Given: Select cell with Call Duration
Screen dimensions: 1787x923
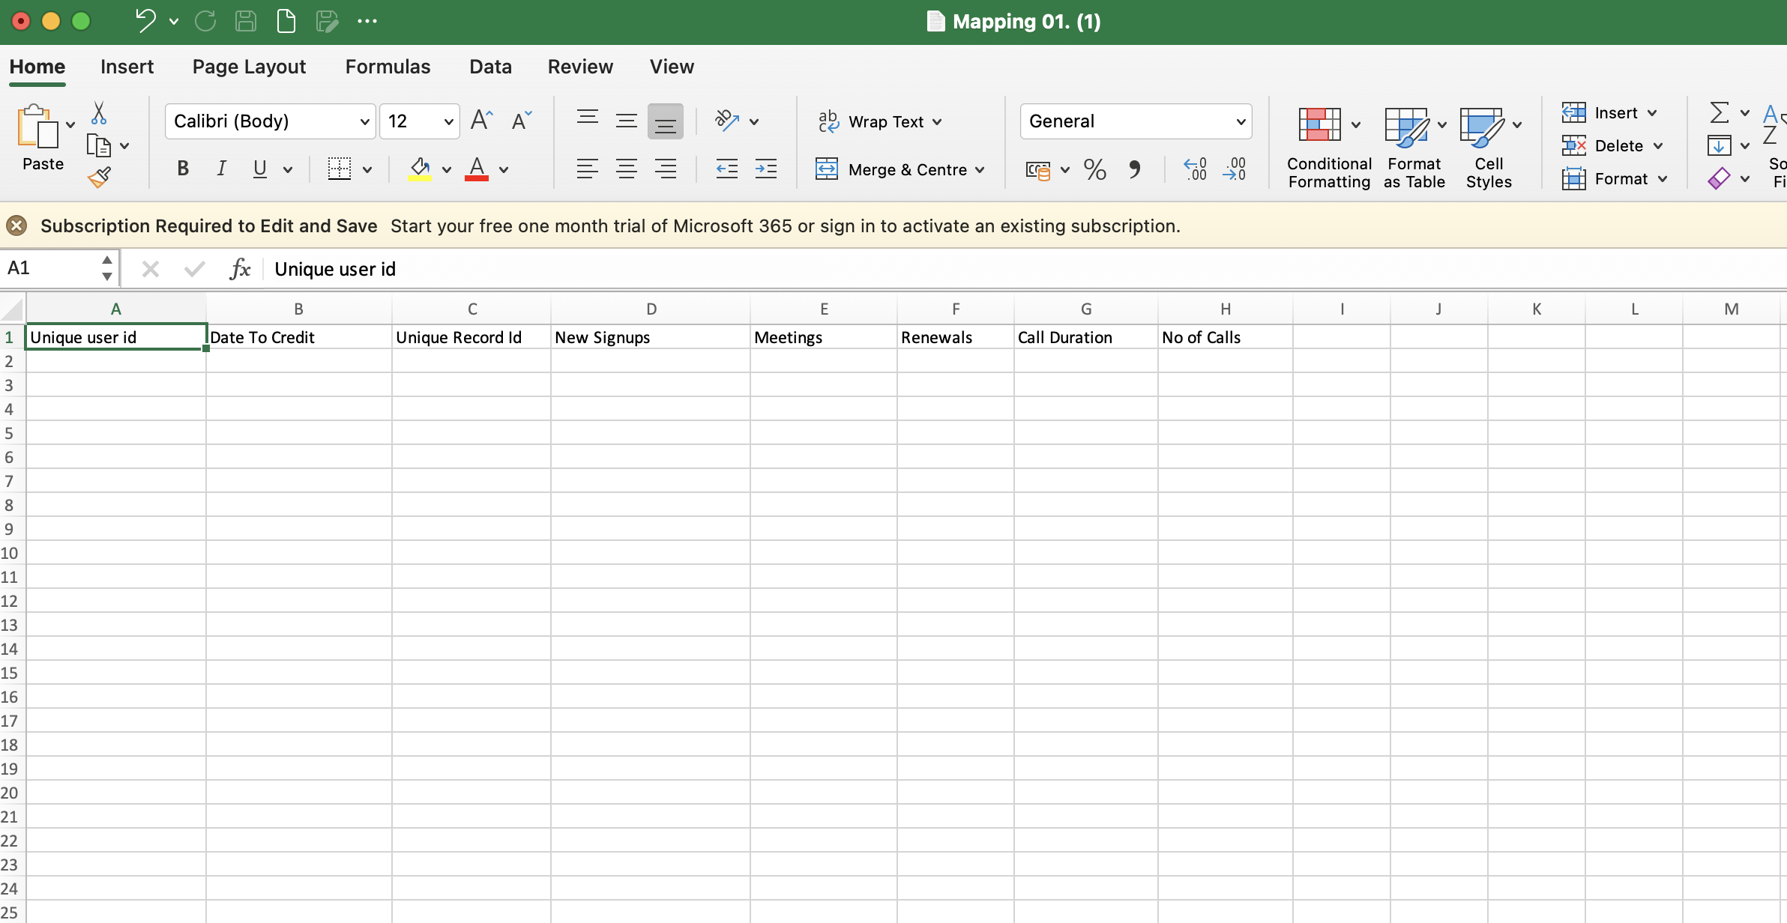Looking at the screenshot, I should point(1086,337).
